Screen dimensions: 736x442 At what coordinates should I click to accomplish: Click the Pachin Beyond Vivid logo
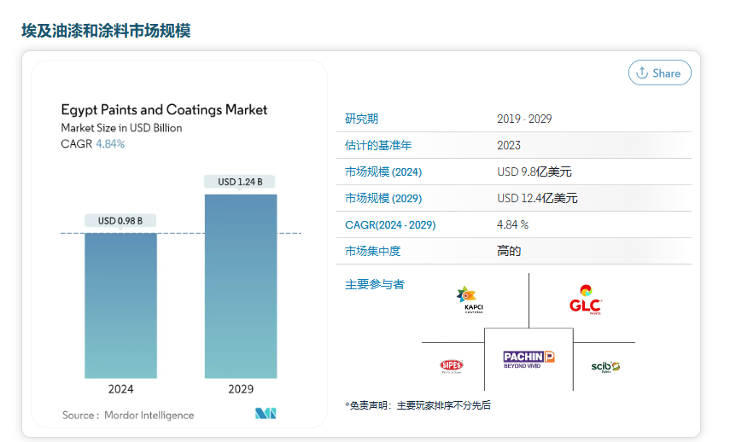point(529,360)
